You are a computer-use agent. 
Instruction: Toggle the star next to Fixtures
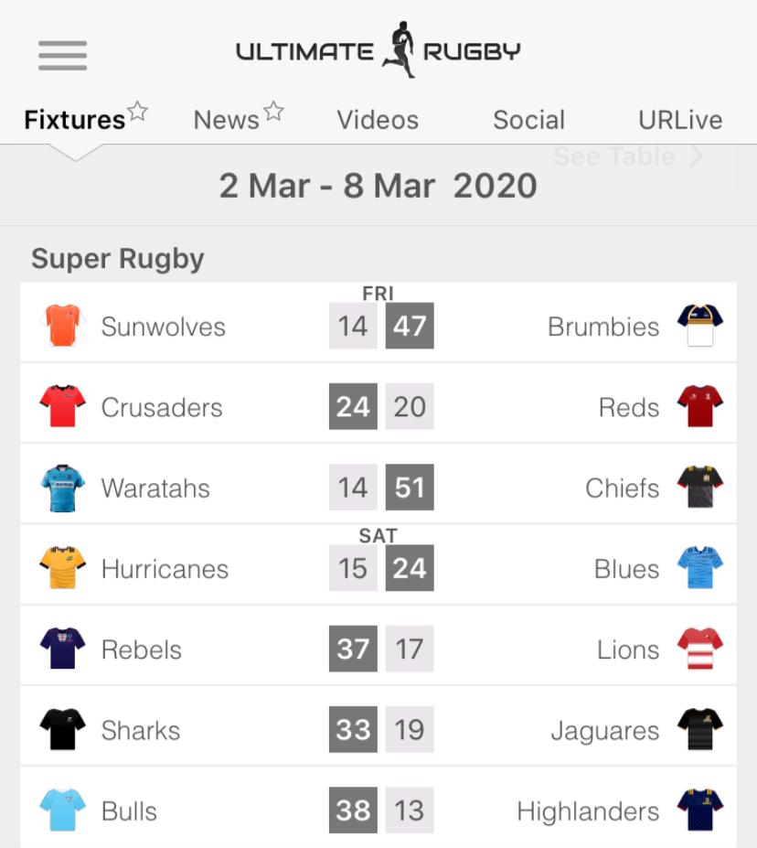138,112
